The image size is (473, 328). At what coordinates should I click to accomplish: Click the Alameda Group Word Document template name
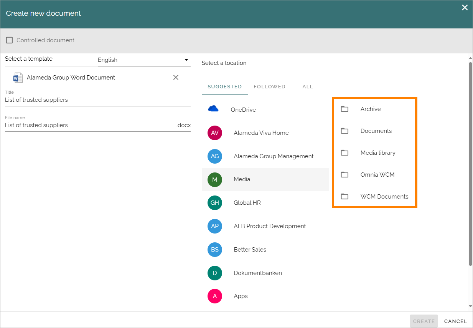point(71,78)
